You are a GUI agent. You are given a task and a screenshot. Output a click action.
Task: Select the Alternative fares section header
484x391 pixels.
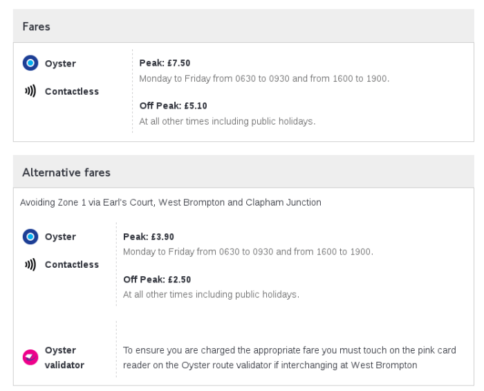[66, 172]
